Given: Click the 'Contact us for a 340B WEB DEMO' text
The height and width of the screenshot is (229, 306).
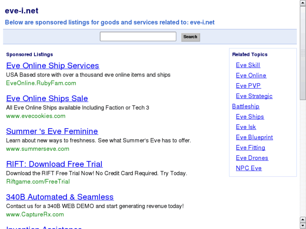Looking at the screenshot, I should tap(95, 206).
